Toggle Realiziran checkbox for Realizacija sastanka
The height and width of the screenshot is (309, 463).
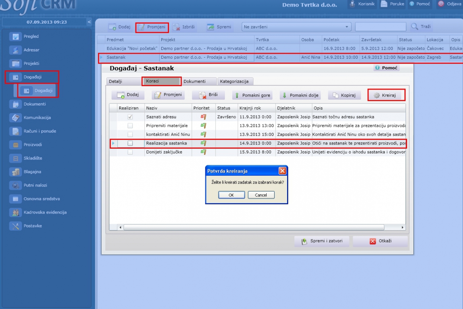(130, 143)
